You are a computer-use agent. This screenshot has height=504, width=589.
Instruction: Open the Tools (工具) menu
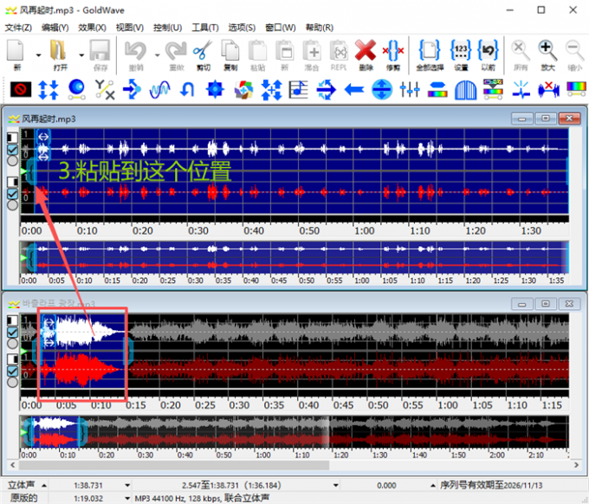pyautogui.click(x=204, y=28)
